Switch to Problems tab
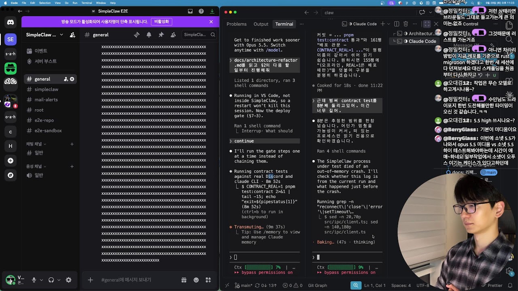Viewport: 518px width, 291px height. point(236,24)
